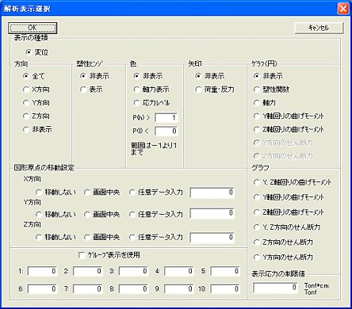Click group field number 5

(x=225, y=271)
